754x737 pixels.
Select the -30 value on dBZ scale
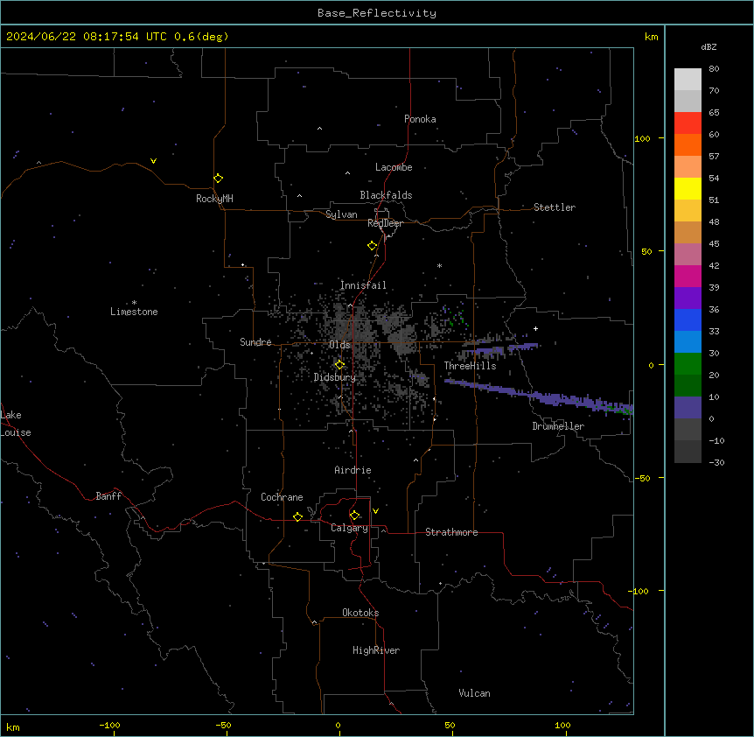(x=716, y=463)
